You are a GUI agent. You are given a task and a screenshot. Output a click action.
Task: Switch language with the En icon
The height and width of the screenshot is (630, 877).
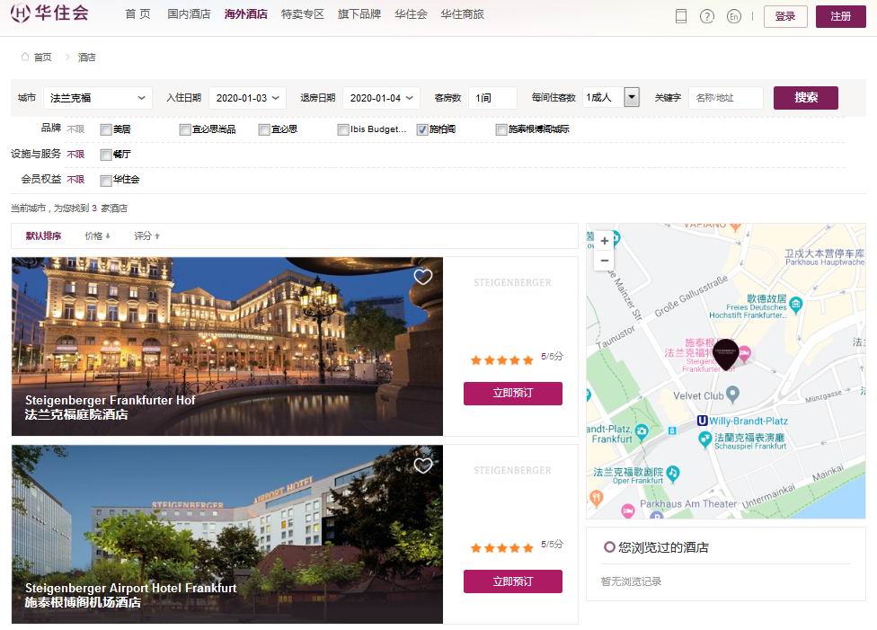click(x=733, y=16)
